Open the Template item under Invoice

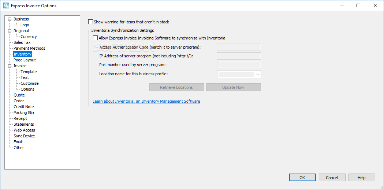(29, 72)
